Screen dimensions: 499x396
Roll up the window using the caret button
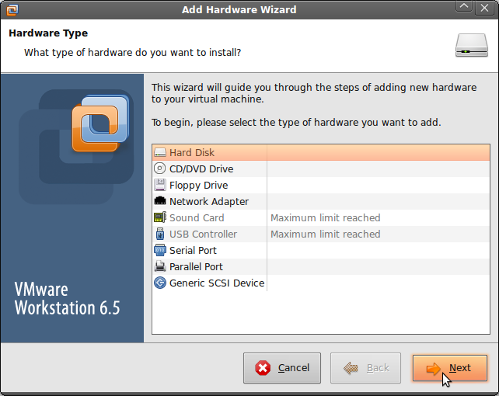(464, 7)
